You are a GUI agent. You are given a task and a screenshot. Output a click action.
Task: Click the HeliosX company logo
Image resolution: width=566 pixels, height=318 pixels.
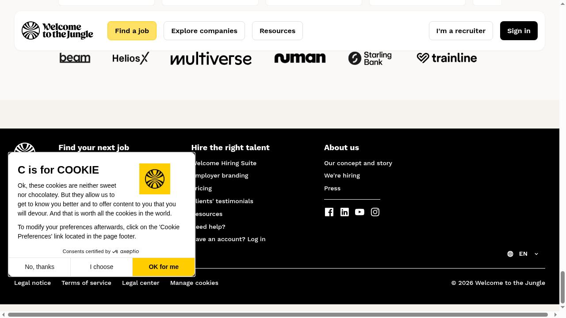point(131,58)
